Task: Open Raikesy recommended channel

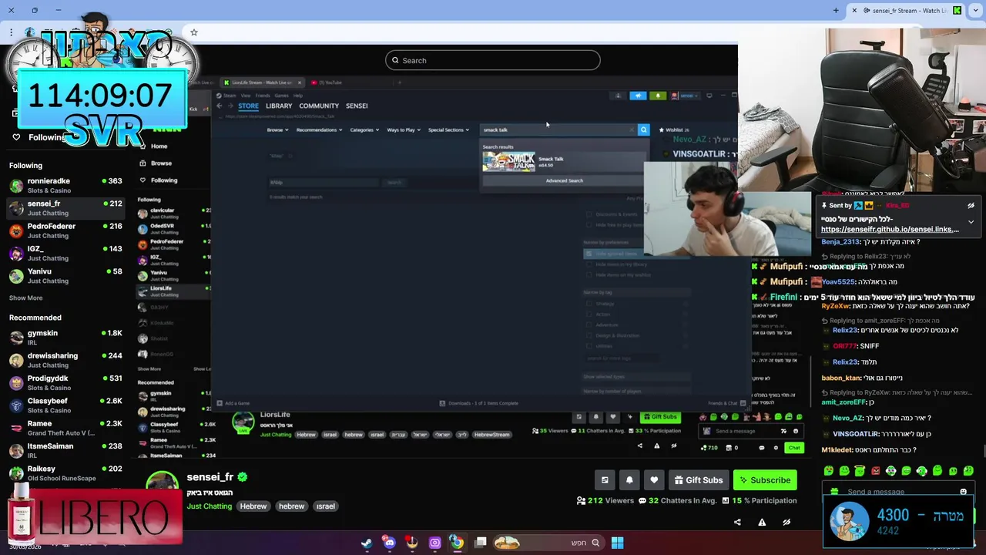Action: (x=65, y=473)
